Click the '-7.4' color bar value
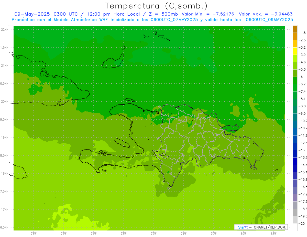307x237 pixels. (x=303, y=92)
